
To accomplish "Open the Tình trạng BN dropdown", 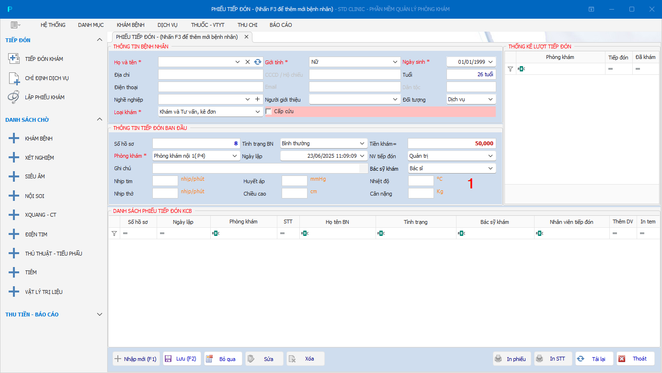I will pos(363,143).
